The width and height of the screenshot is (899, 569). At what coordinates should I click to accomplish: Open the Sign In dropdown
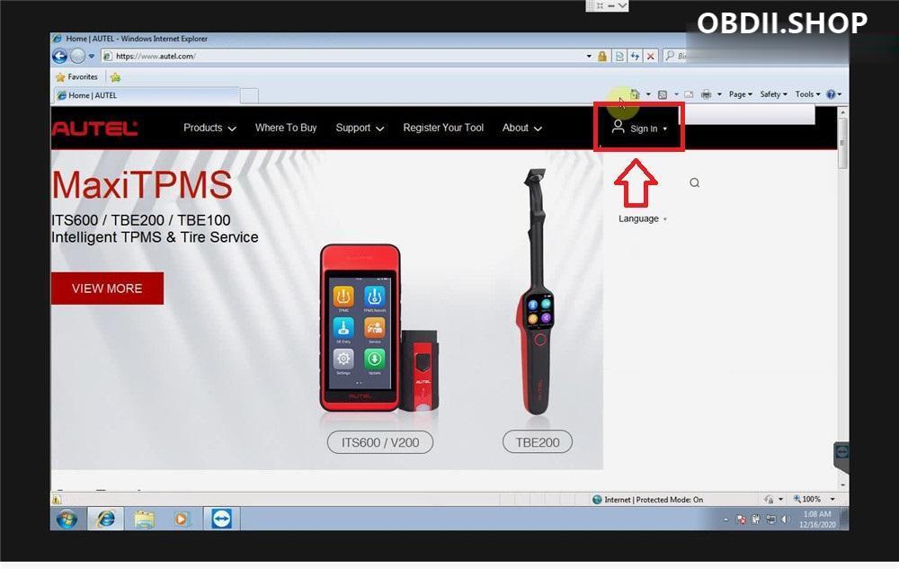point(638,128)
